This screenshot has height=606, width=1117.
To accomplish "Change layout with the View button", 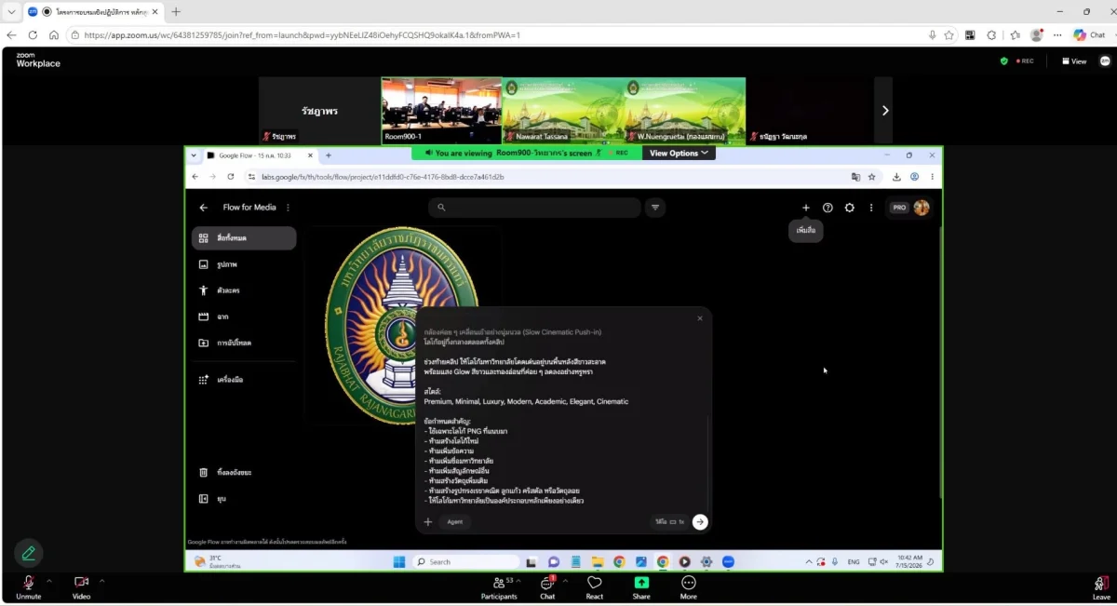I will (1074, 61).
